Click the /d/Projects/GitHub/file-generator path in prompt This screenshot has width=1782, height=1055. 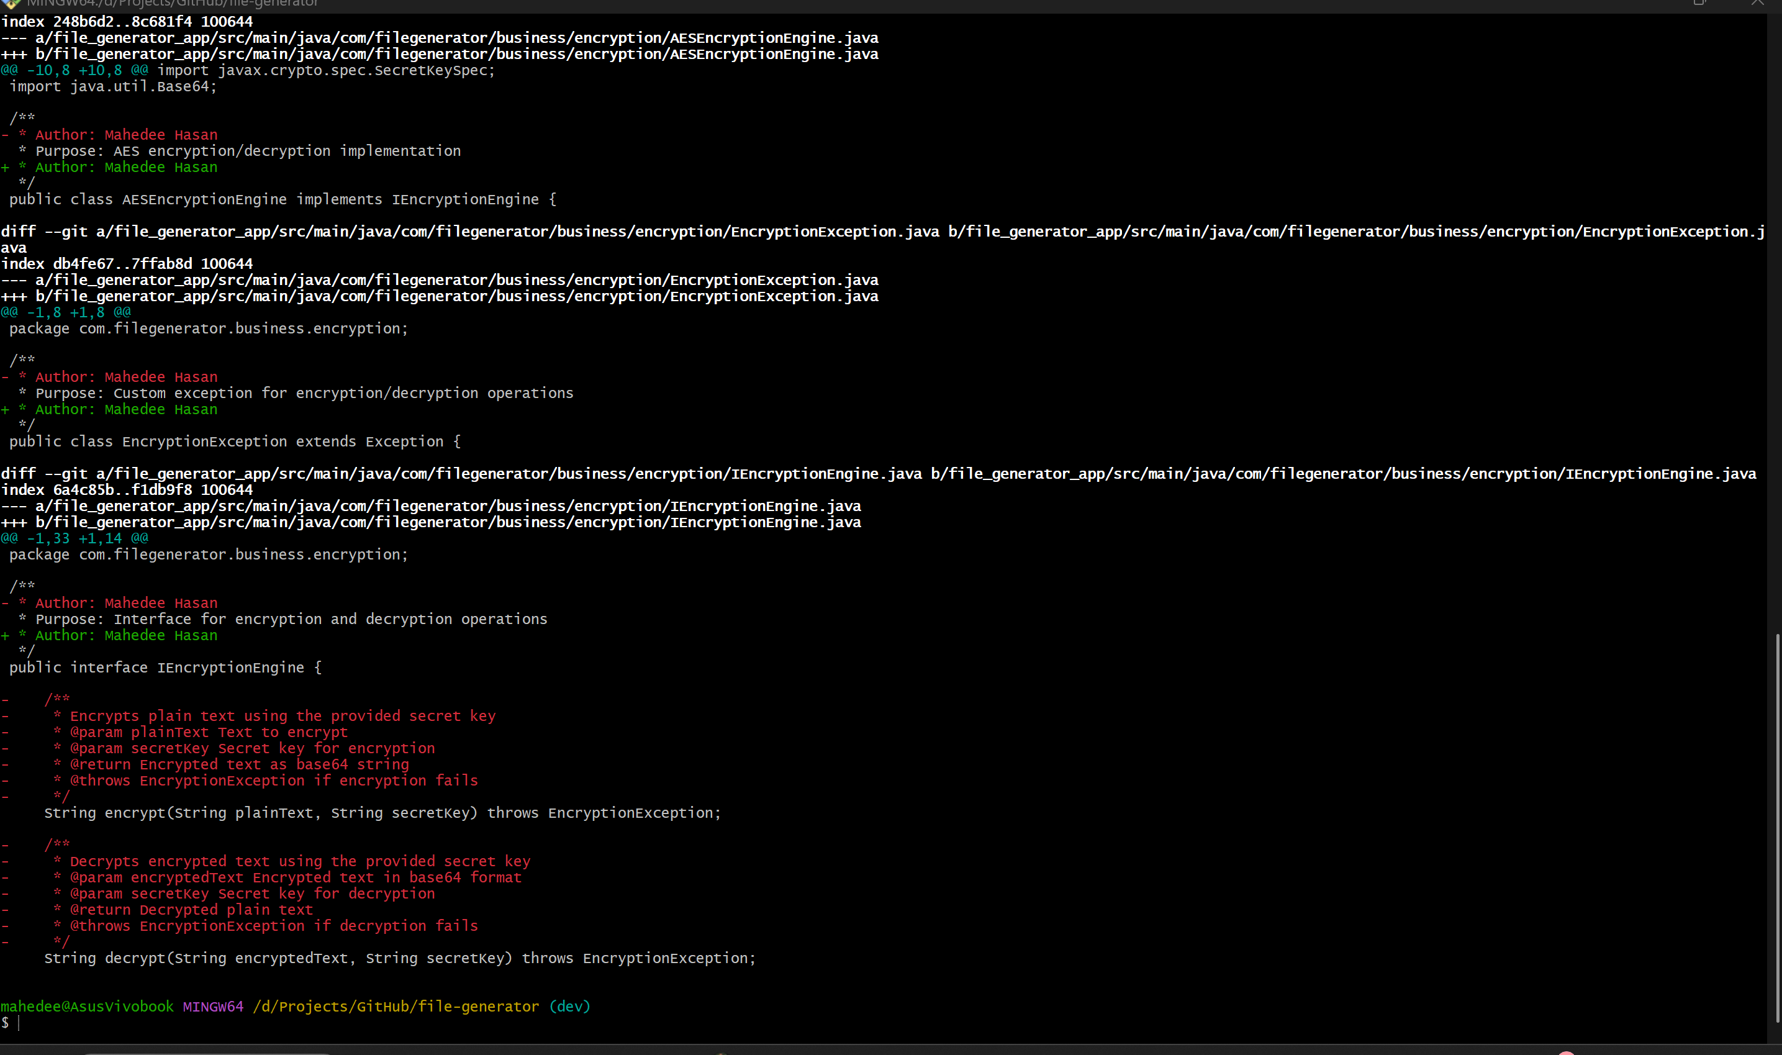396,1007
